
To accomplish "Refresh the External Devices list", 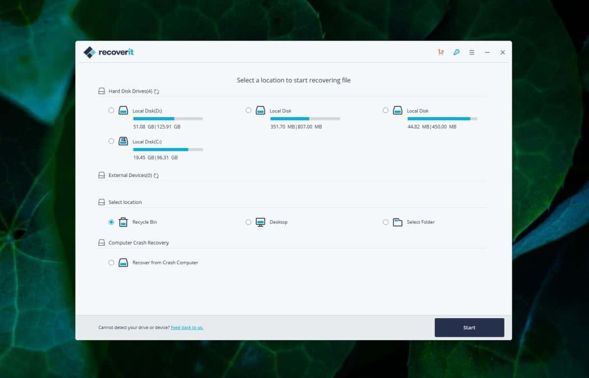I will pyautogui.click(x=156, y=175).
